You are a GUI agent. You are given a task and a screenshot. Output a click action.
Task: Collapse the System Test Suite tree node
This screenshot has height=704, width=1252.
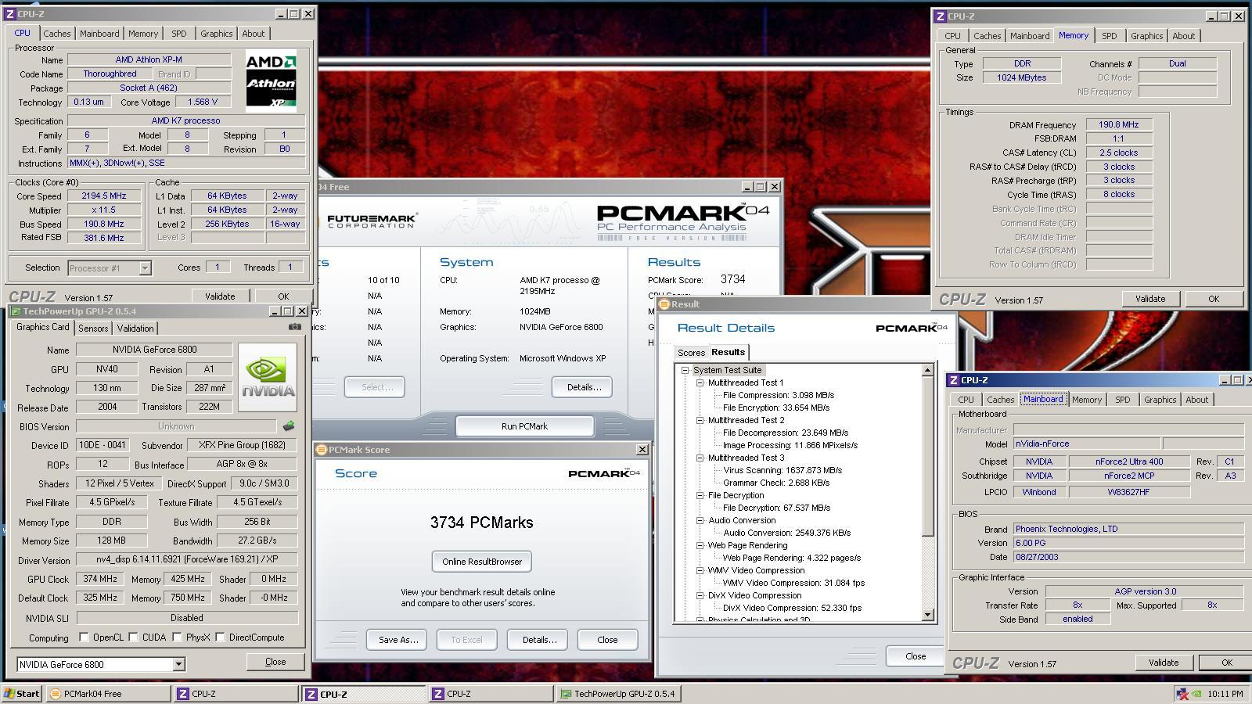point(685,370)
